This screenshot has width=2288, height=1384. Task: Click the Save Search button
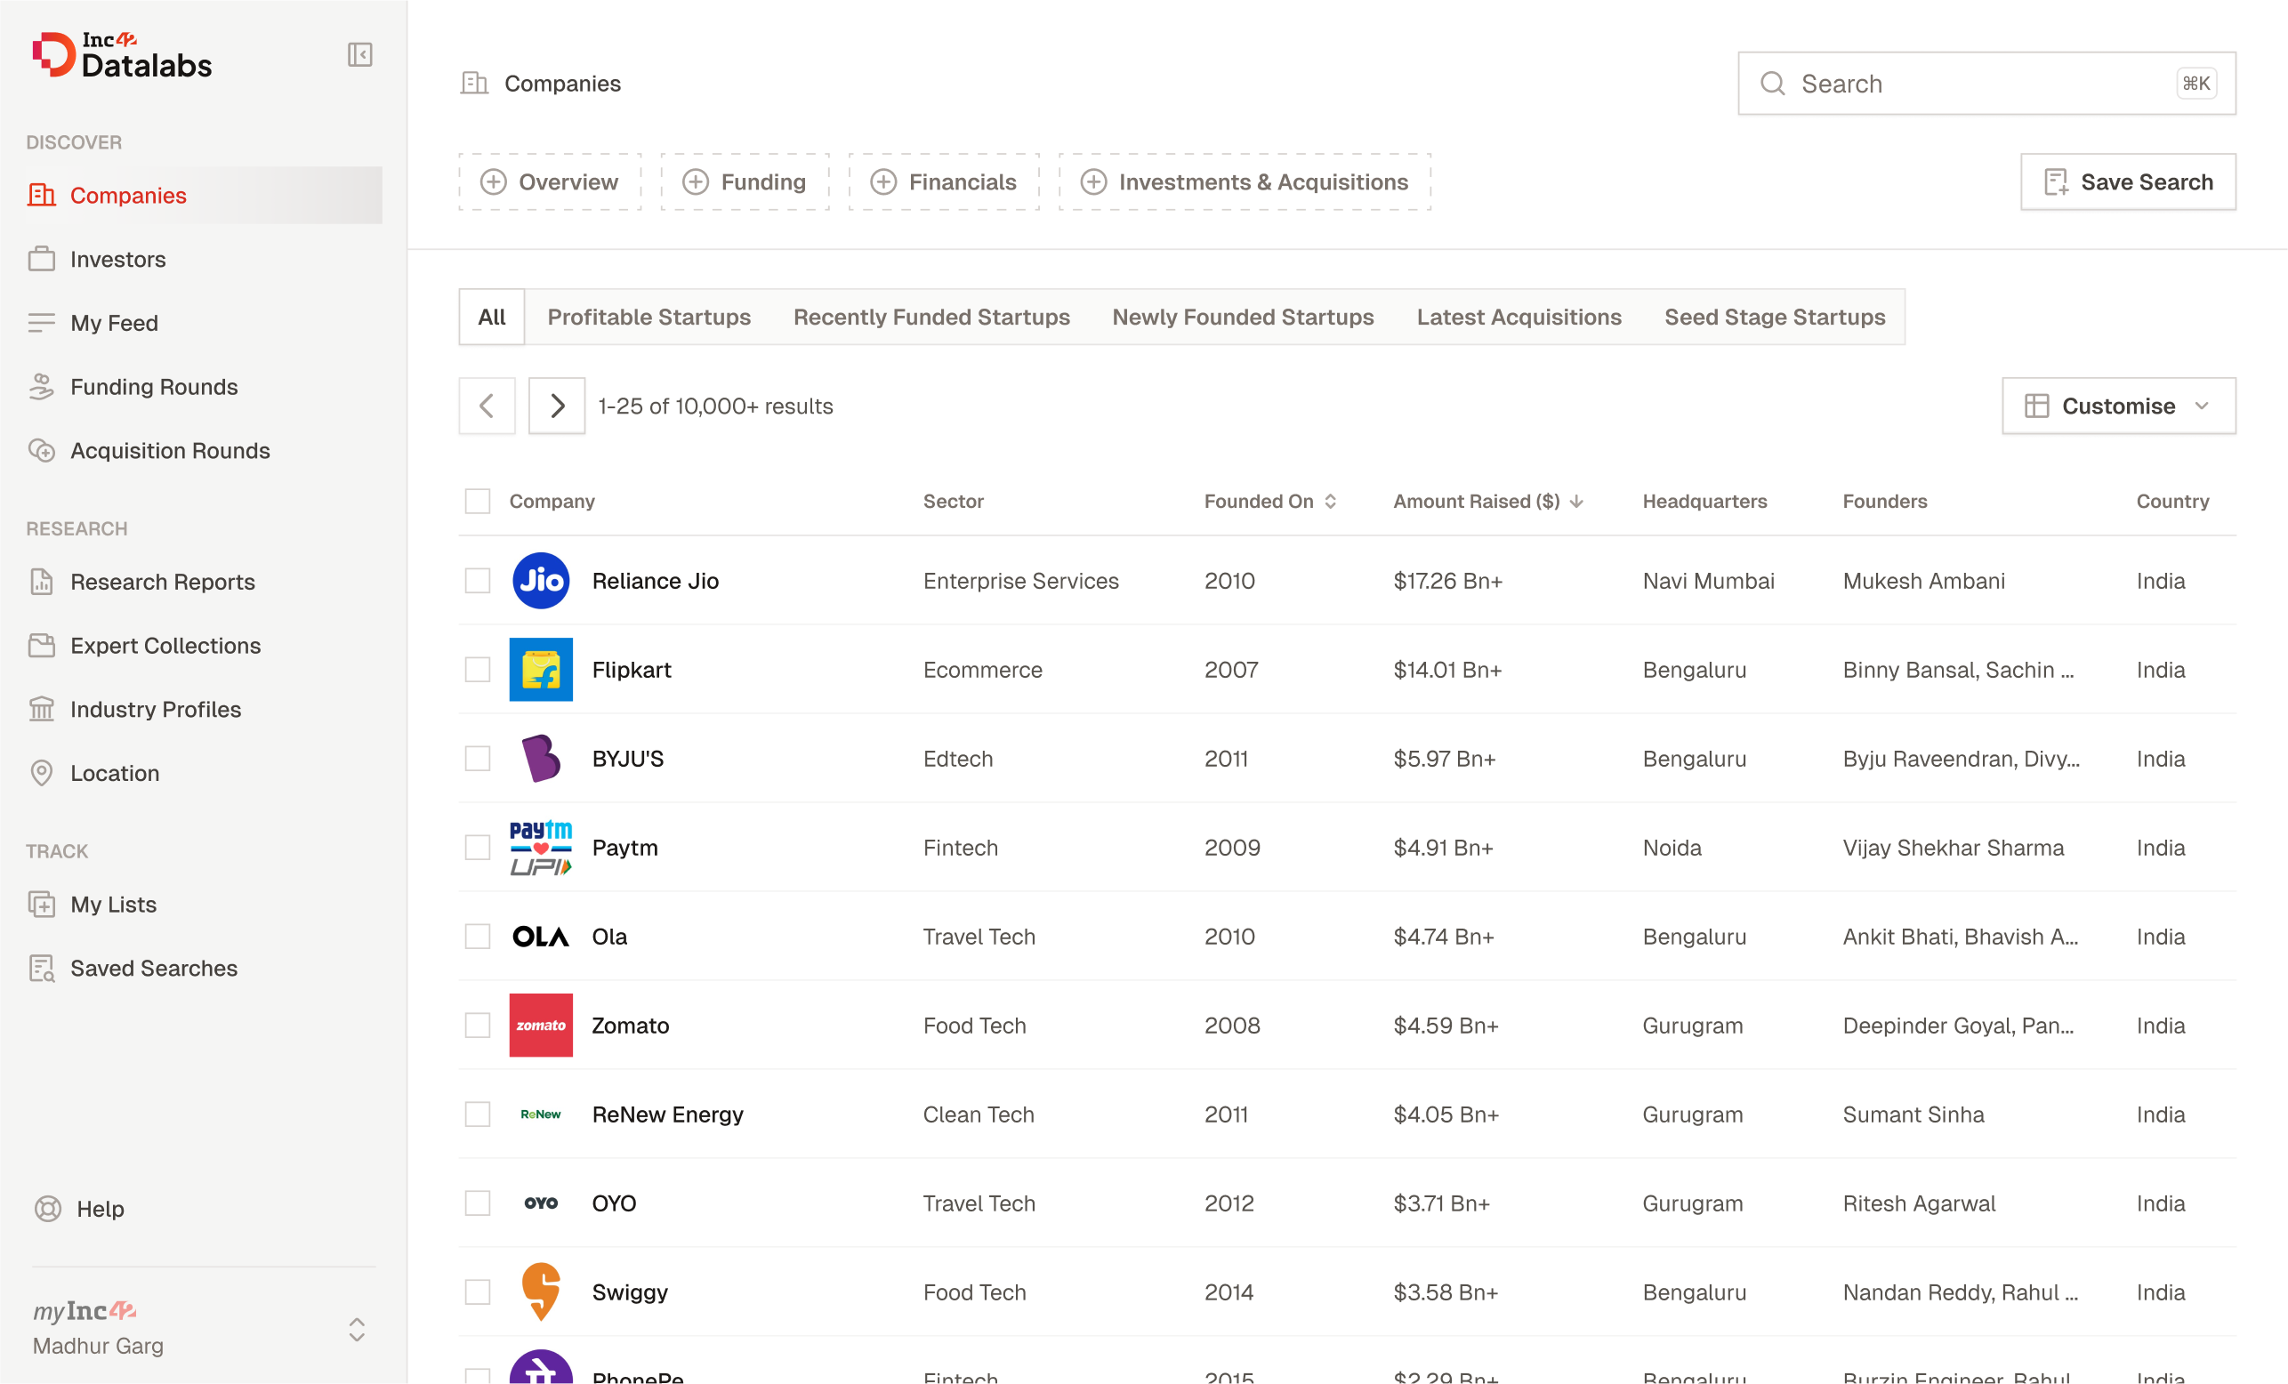pos(2127,182)
